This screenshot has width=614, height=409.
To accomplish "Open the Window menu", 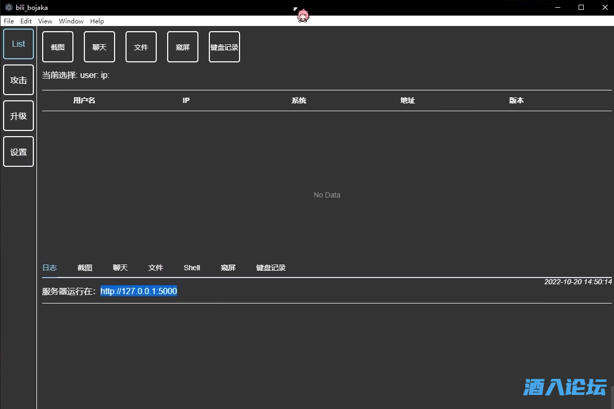I will (71, 21).
